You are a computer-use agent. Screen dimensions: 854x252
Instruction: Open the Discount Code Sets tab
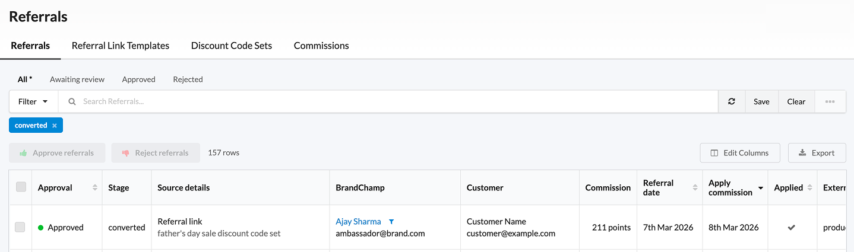[x=232, y=46]
